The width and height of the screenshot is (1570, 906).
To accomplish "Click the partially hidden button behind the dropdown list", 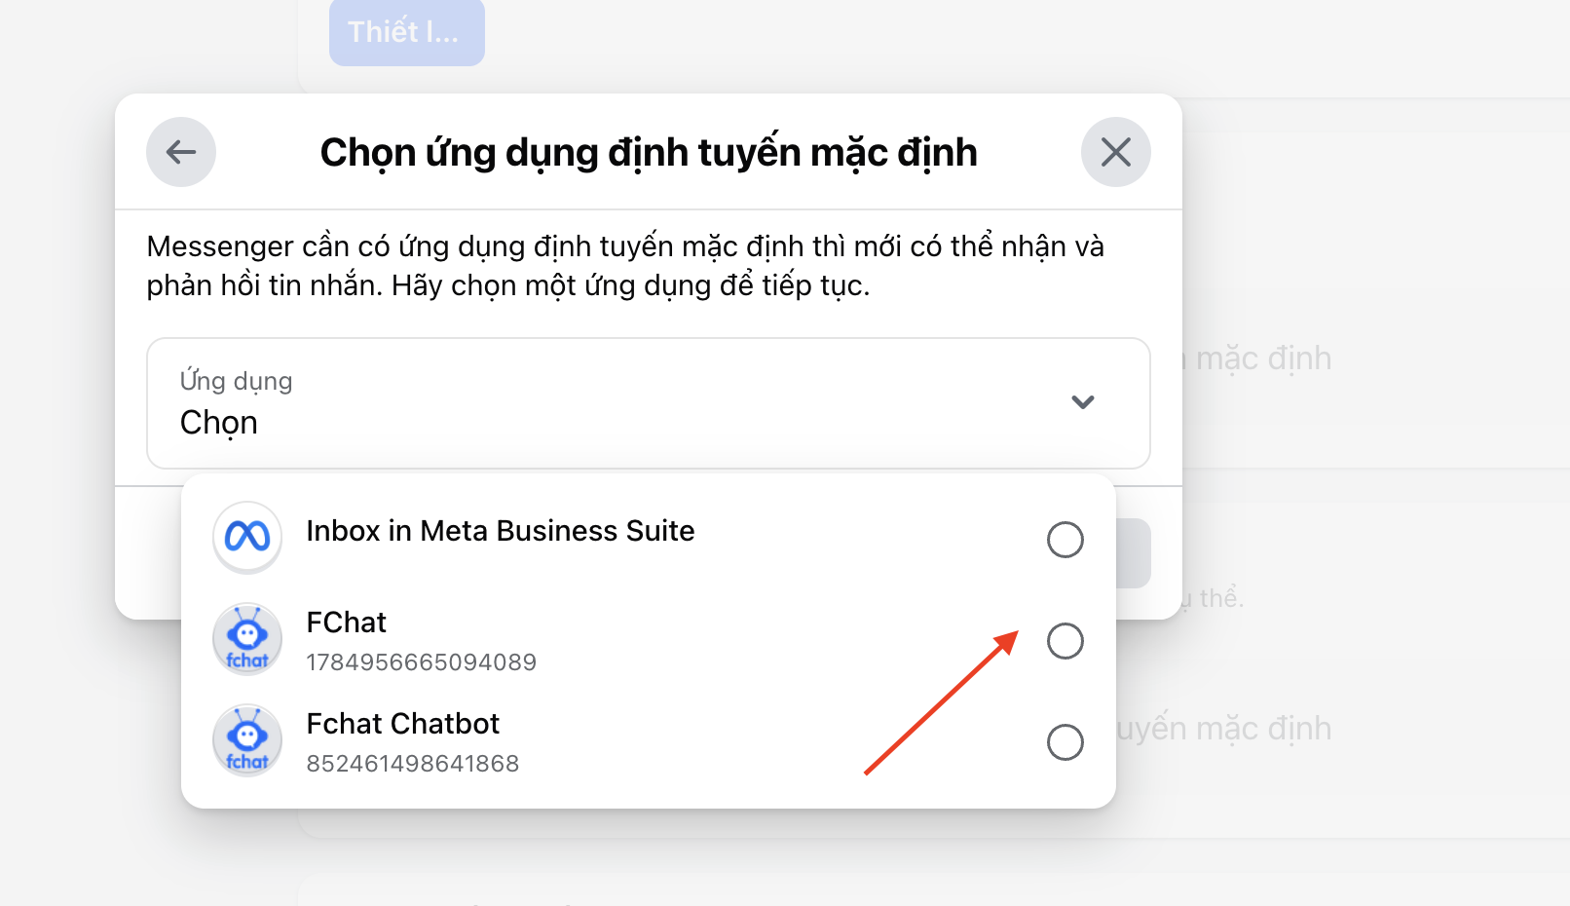I will pyautogui.click(x=1134, y=553).
